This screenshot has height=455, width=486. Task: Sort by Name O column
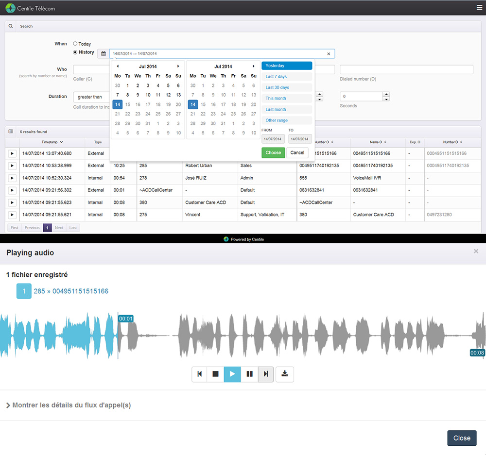pyautogui.click(x=378, y=142)
